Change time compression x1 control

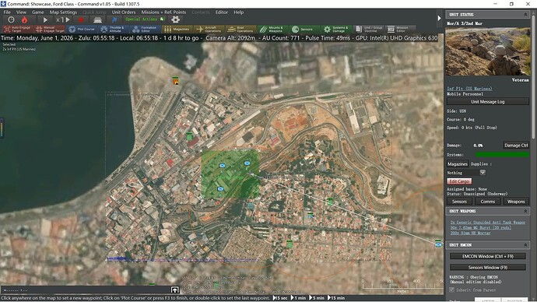62,20
